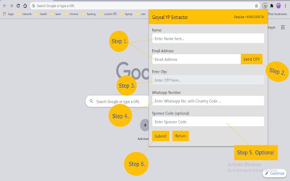Click the Whatsapp Number input field
The width and height of the screenshot is (290, 181).
(x=208, y=101)
